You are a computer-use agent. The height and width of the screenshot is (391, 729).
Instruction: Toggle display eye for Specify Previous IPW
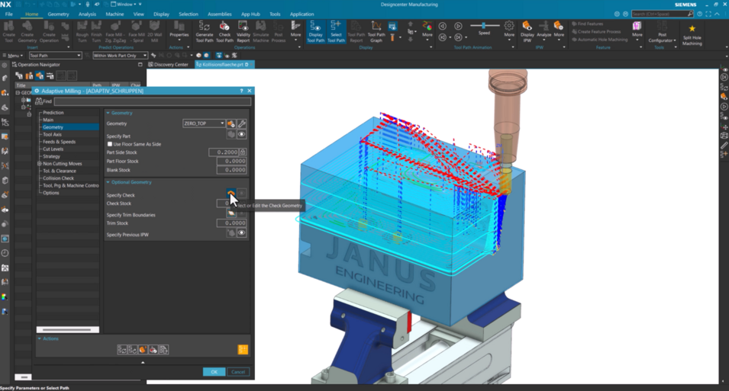coord(241,233)
